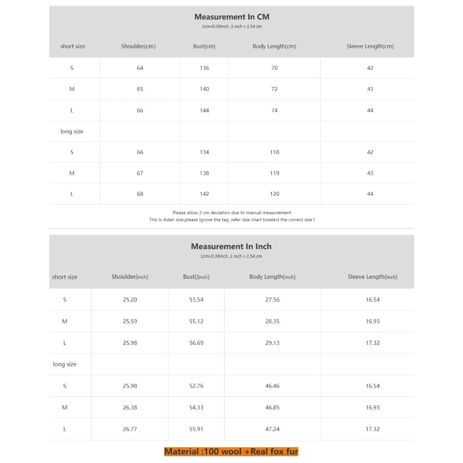Click the long size row label in CM table
The width and height of the screenshot is (463, 463).
point(72,131)
